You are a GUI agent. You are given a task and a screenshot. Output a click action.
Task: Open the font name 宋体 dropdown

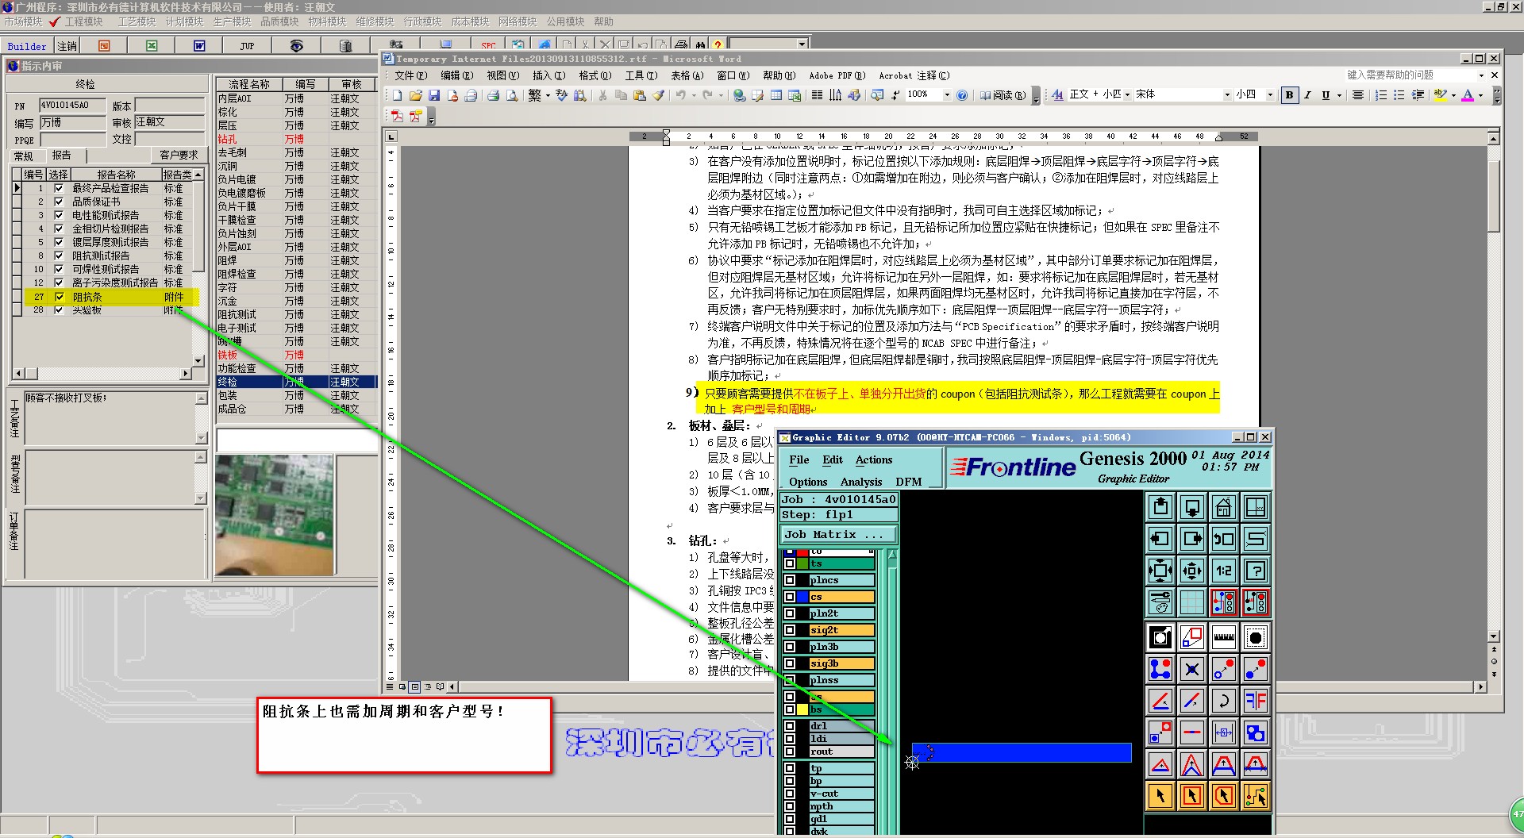[1227, 95]
